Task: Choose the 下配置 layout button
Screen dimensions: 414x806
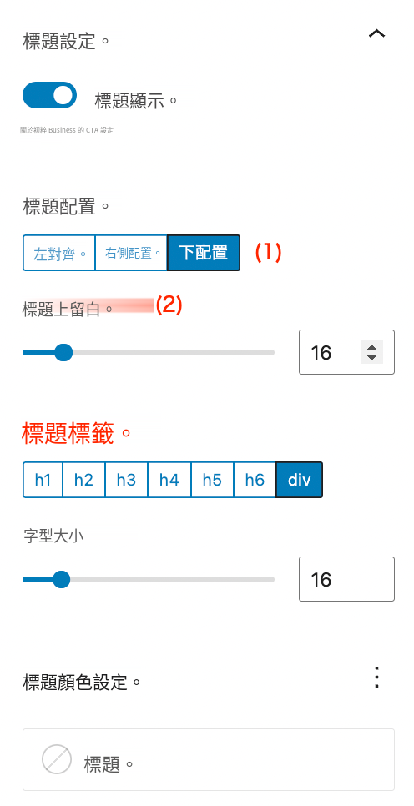Action: [204, 253]
